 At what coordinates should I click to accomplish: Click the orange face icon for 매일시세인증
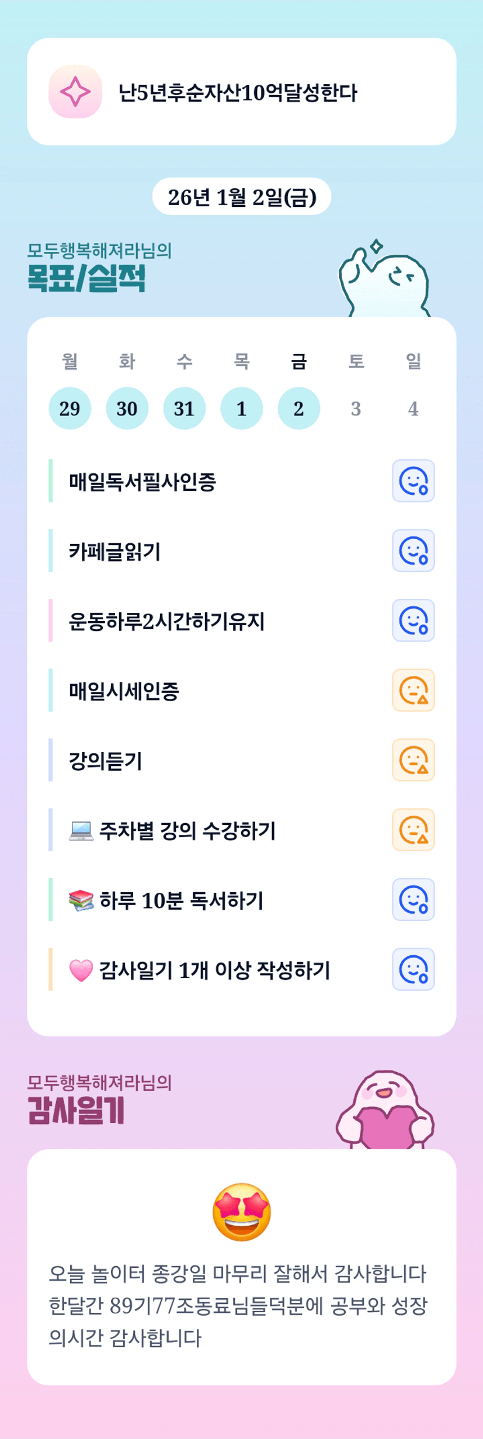click(413, 690)
